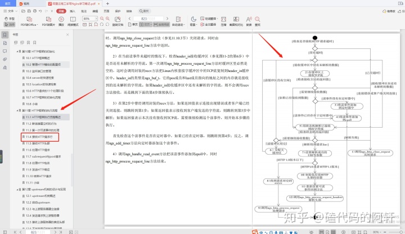Open the comments sidebar panel

5,51
